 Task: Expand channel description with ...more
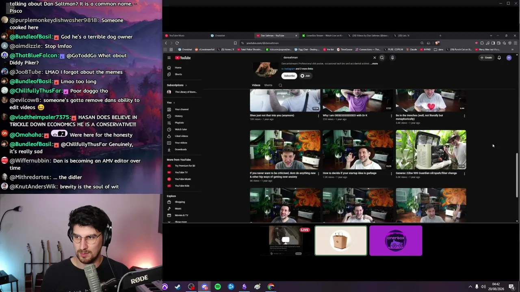(374, 64)
